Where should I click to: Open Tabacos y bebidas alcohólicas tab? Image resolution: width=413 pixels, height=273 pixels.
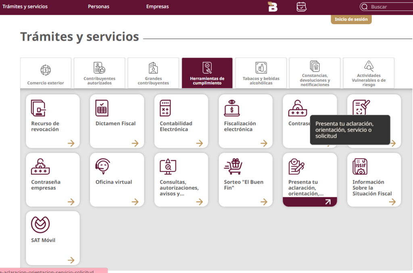(x=261, y=73)
